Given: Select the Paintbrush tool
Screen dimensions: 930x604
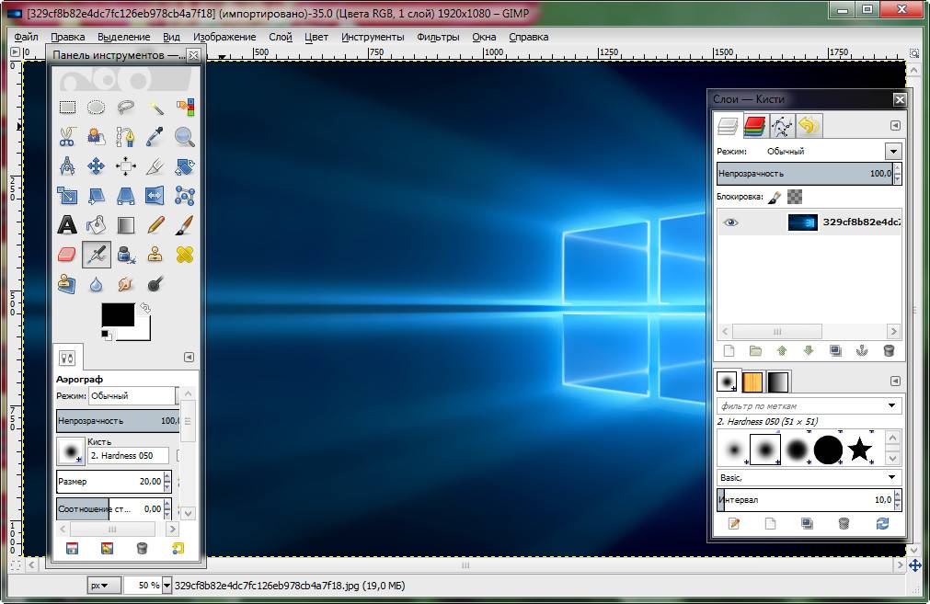Looking at the screenshot, I should coord(185,225).
